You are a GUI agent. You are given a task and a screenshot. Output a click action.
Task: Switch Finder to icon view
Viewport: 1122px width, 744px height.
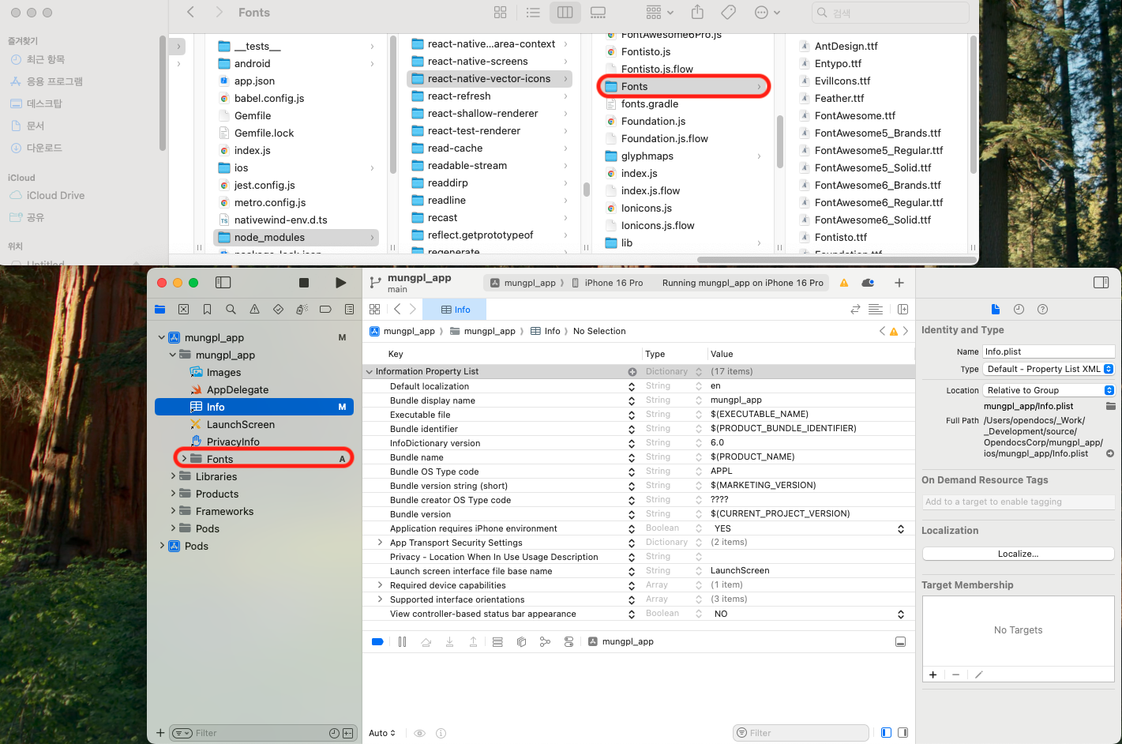[x=501, y=13]
